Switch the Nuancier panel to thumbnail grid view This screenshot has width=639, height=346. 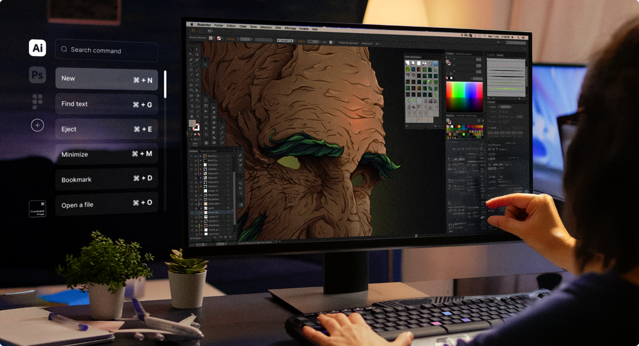coord(483,121)
